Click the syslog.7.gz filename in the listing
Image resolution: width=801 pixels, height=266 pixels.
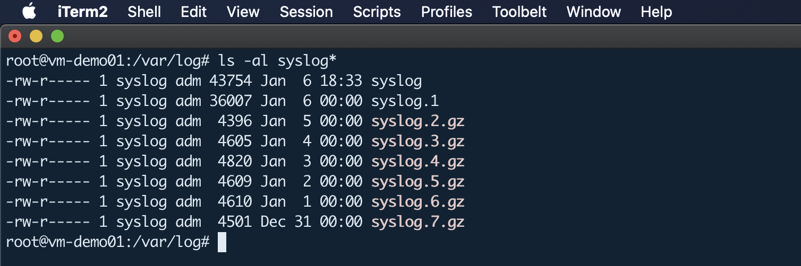tap(418, 222)
